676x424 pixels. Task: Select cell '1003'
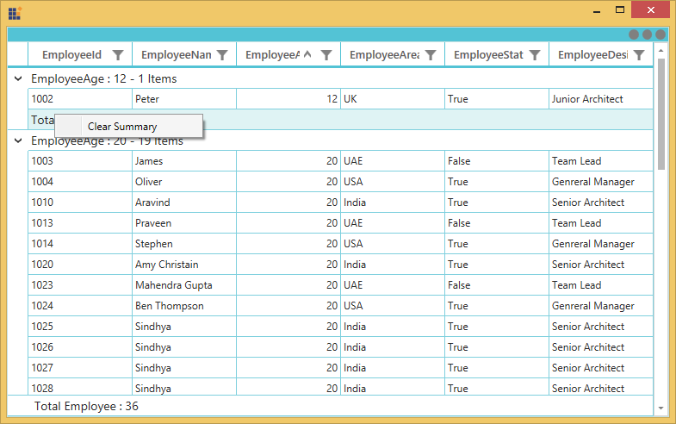click(80, 161)
